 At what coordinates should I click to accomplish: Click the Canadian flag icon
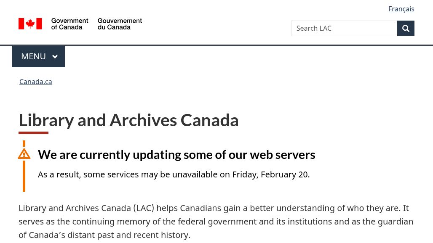pos(30,24)
